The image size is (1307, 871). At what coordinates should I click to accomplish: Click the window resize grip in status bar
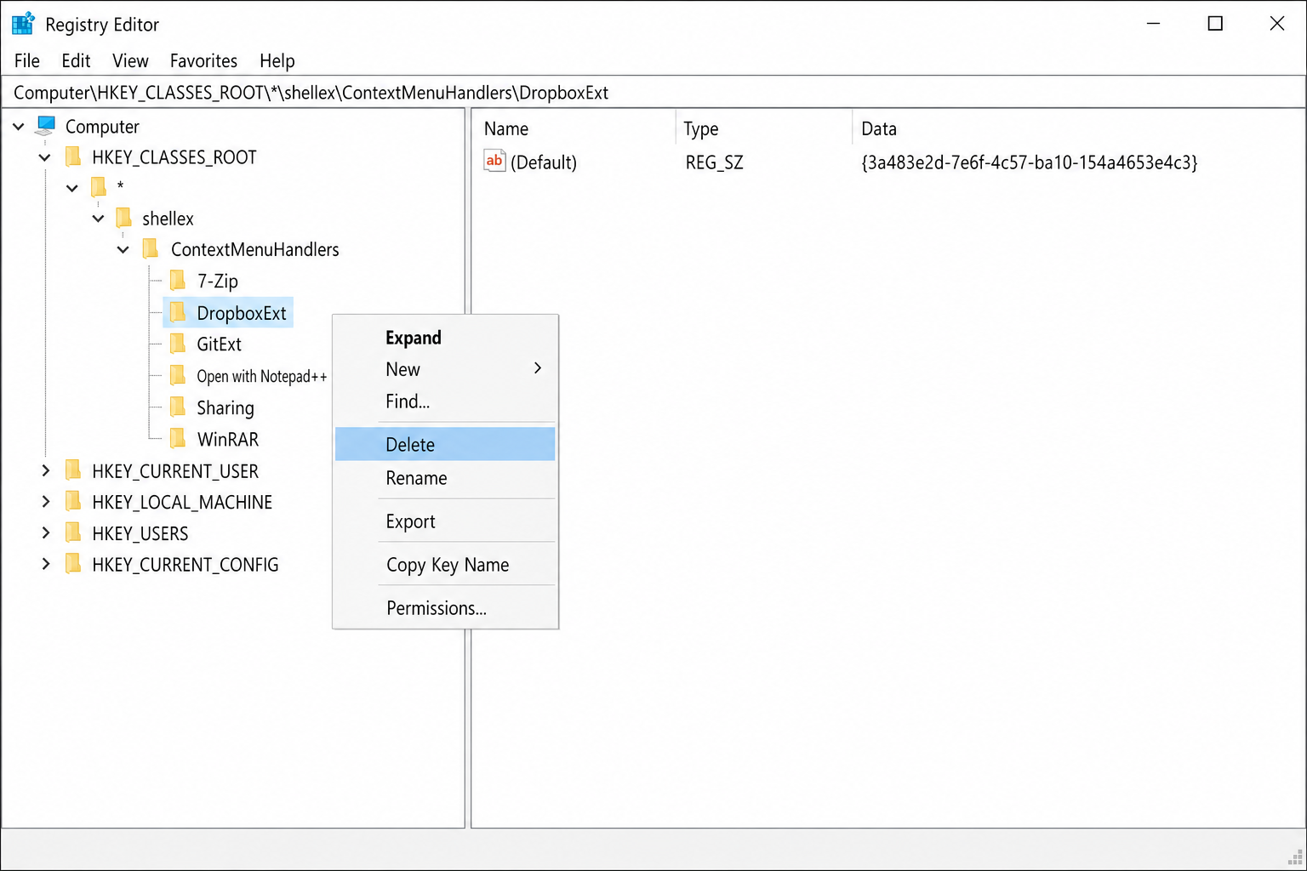1295,857
